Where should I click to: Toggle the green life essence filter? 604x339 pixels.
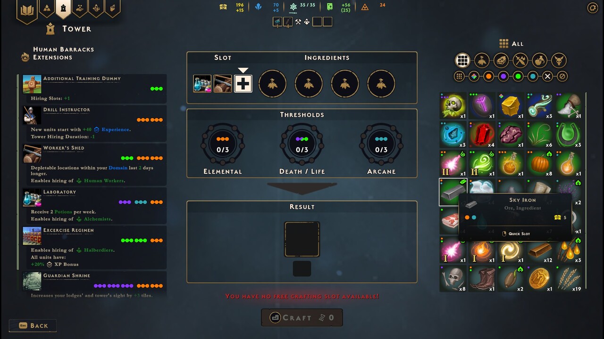pyautogui.click(x=518, y=76)
